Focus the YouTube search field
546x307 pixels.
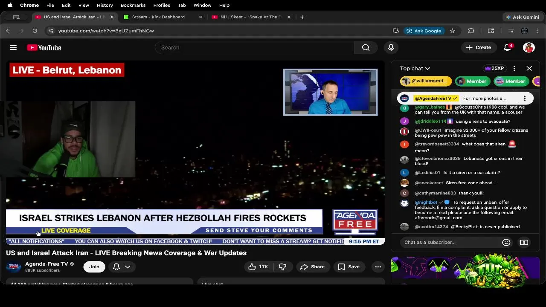255,47
